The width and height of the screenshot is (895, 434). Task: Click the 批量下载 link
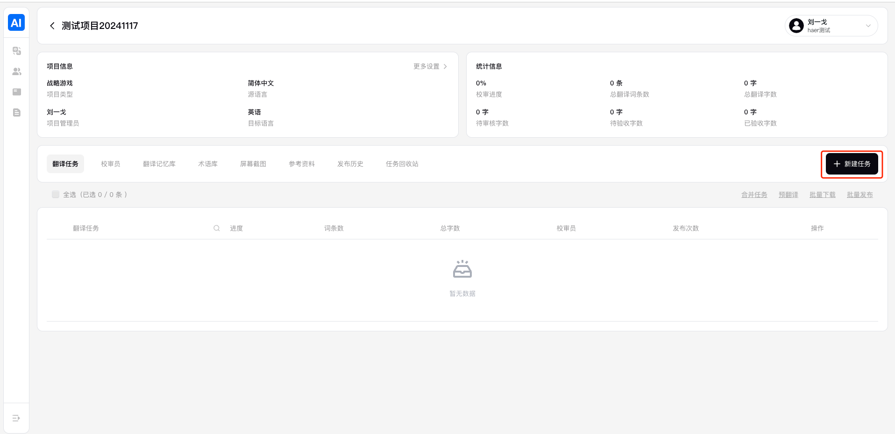[x=822, y=195]
